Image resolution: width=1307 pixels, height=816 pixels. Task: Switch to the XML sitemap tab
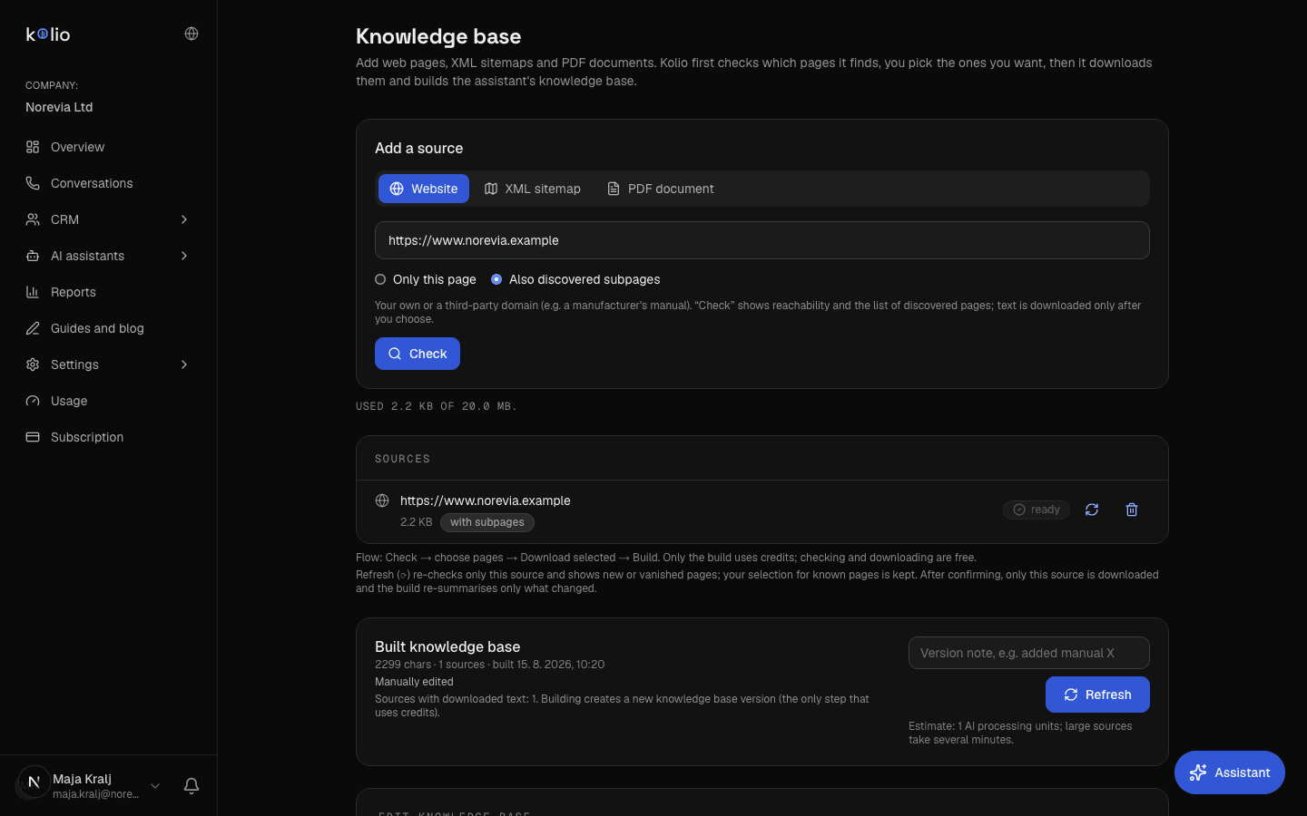(x=533, y=189)
